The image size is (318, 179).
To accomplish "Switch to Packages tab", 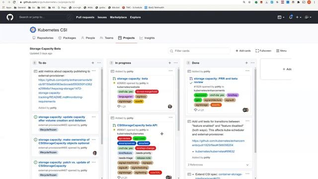I will pyautogui.click(x=67, y=38).
